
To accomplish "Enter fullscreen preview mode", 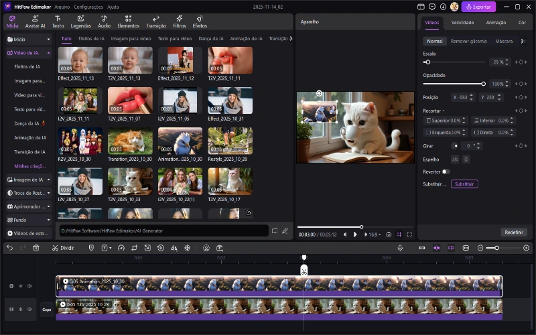I will (x=410, y=235).
